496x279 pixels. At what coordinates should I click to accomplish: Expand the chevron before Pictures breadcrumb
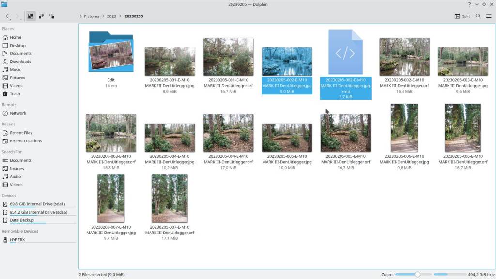[81, 16]
